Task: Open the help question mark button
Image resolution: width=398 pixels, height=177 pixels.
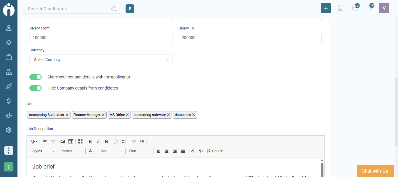Action: (x=9, y=167)
